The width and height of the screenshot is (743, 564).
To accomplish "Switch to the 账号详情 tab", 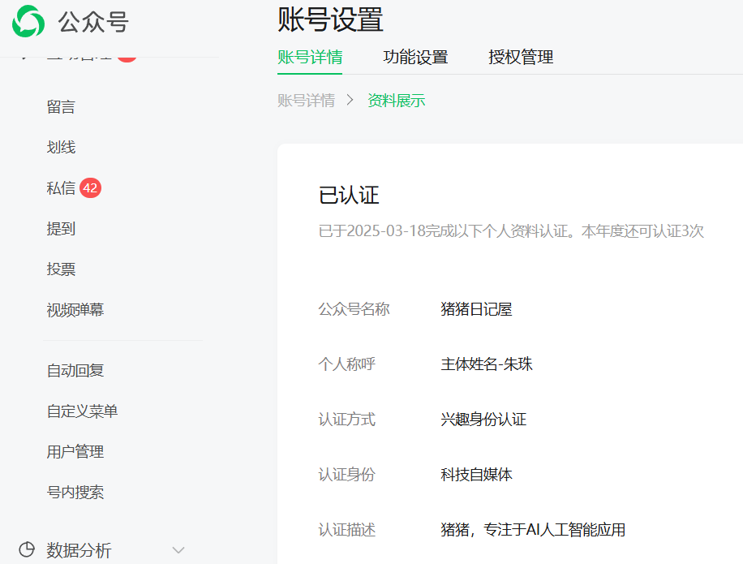I will click(310, 58).
